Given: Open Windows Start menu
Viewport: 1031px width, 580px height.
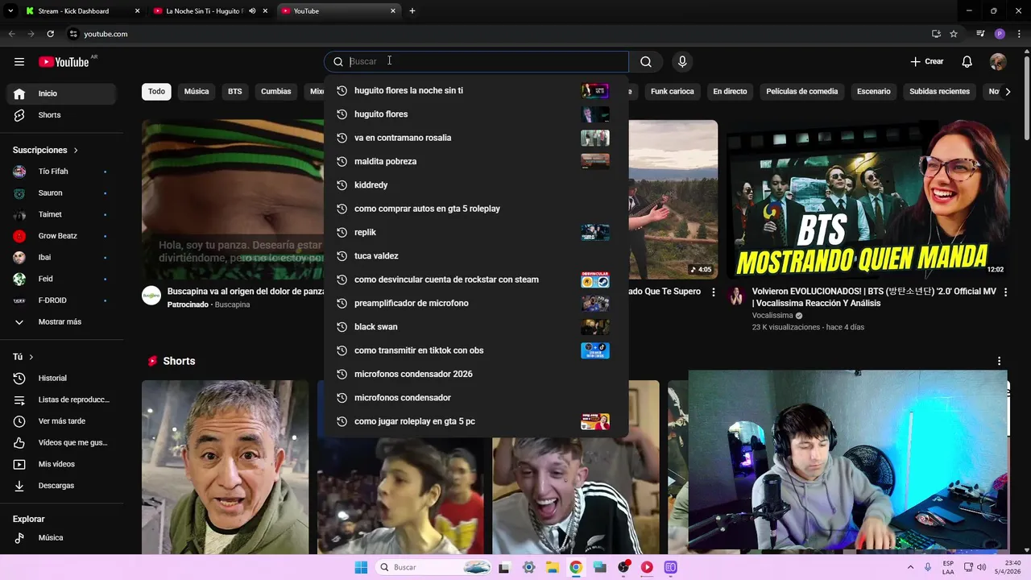Looking at the screenshot, I should point(361,567).
